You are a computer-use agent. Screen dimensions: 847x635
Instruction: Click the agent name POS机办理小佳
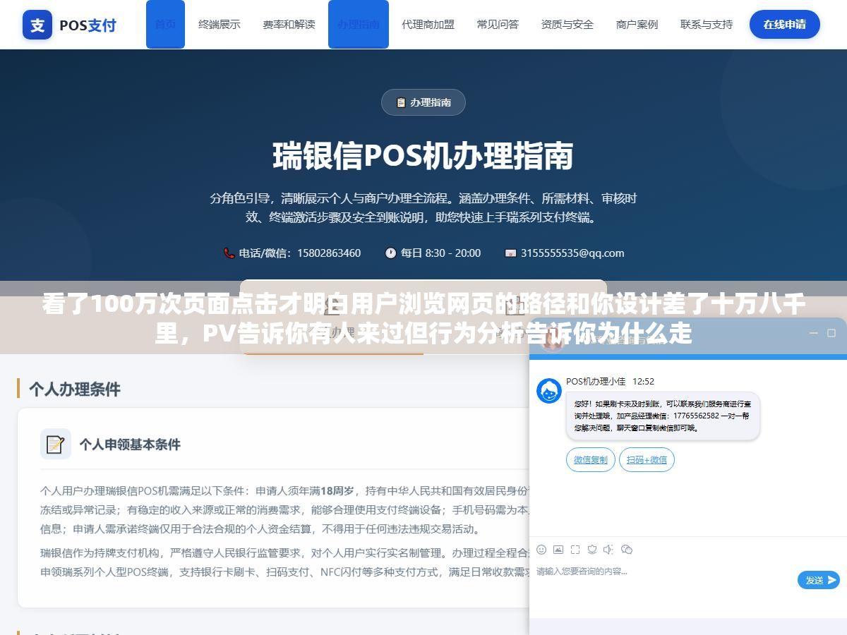click(x=596, y=381)
